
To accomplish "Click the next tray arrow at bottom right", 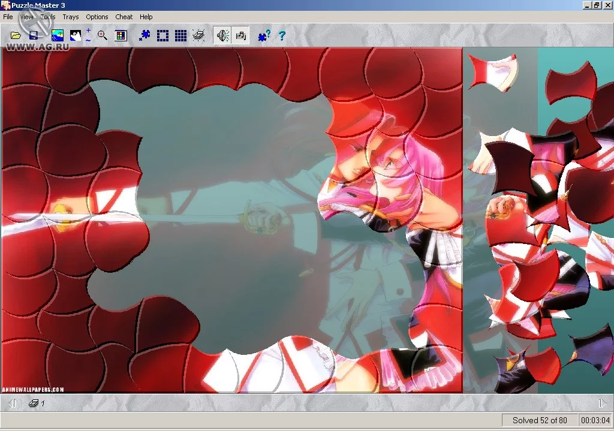I will click(x=602, y=403).
